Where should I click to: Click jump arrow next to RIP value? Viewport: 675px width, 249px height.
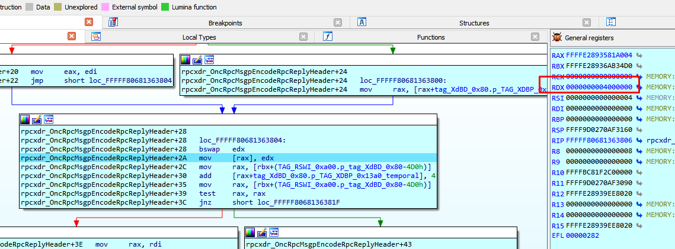639,140
